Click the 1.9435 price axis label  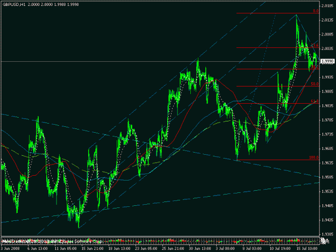tap(327, 220)
